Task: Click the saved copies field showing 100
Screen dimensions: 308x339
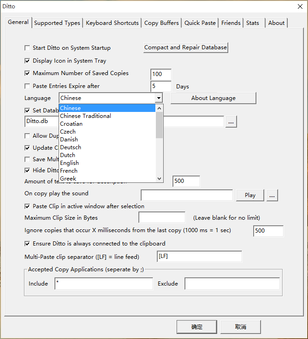Action: coord(161,74)
